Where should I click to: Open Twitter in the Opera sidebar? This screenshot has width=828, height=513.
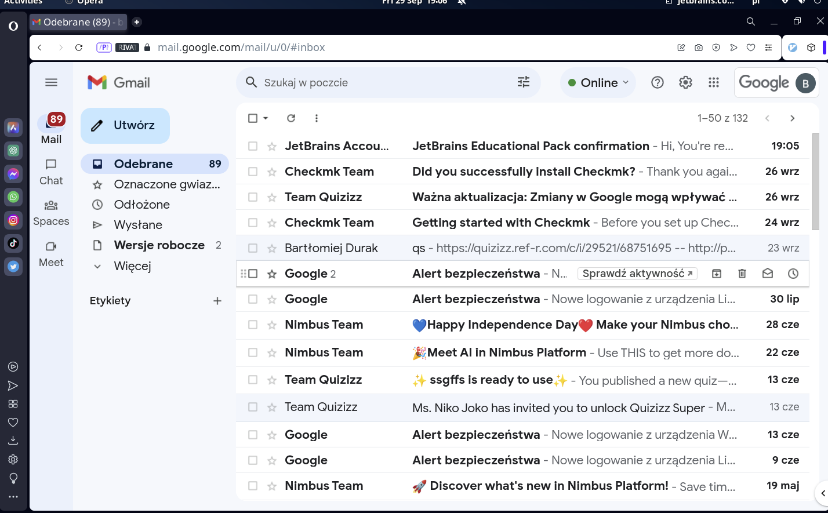[13, 267]
